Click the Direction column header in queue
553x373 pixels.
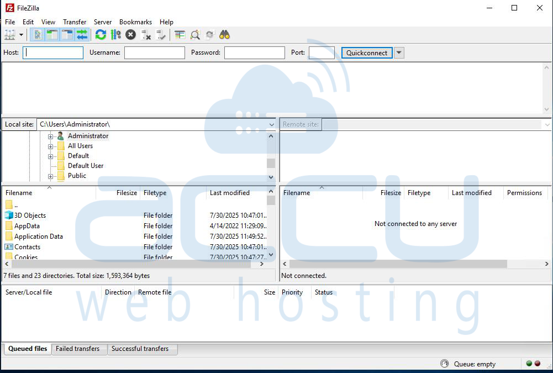pos(118,292)
